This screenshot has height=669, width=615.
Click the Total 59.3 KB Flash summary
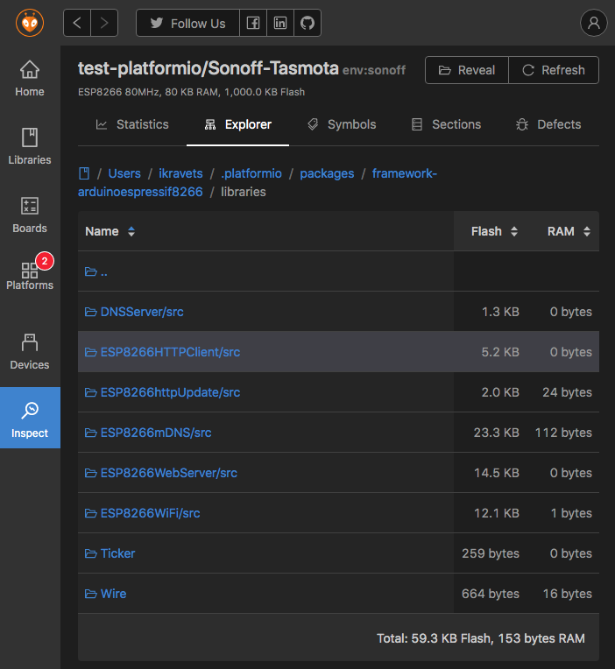pyautogui.click(x=481, y=638)
